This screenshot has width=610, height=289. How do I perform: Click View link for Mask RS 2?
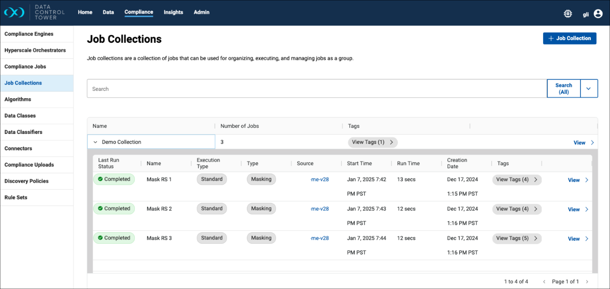click(x=574, y=209)
